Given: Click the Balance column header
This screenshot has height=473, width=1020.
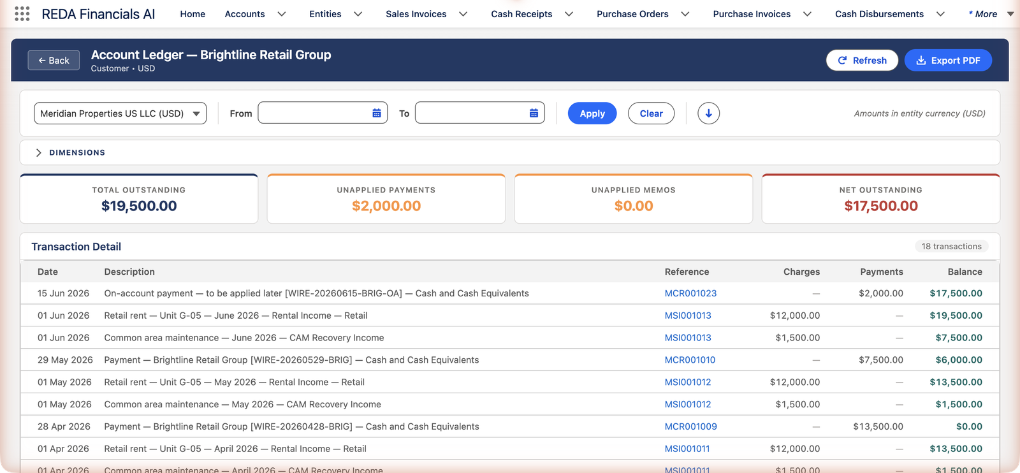Looking at the screenshot, I should coord(965,272).
